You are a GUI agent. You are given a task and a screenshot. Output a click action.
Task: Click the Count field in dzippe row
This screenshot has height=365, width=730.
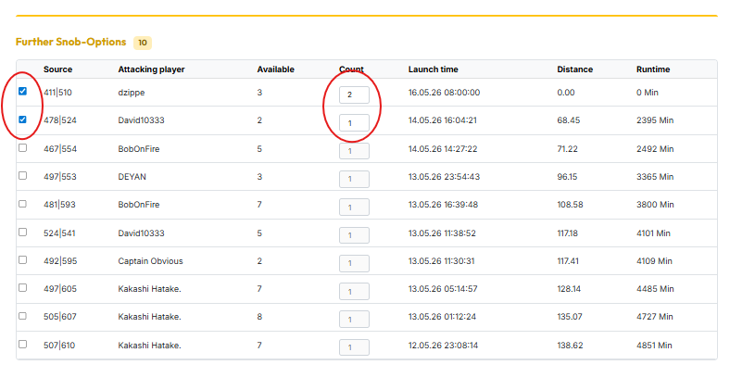click(x=354, y=94)
